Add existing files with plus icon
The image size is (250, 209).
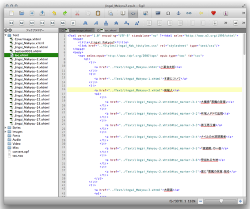[x=32, y=13]
